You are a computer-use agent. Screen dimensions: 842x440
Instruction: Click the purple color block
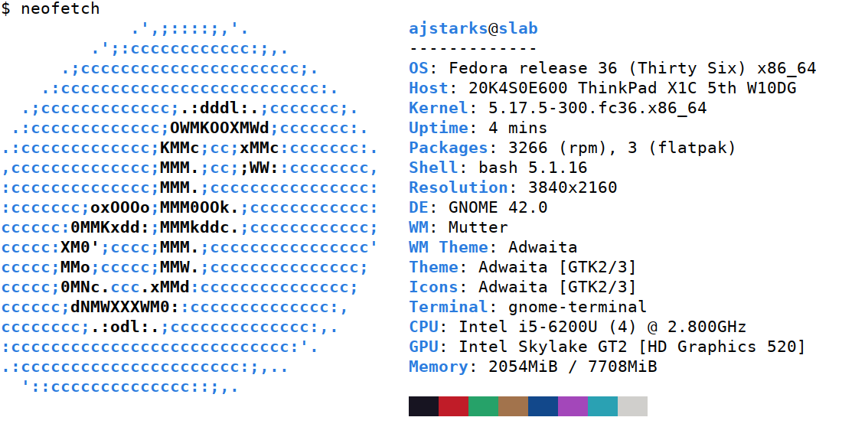pos(573,406)
